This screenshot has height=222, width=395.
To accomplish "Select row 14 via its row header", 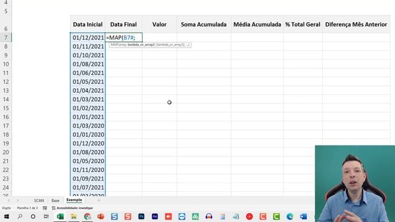I will point(6,99).
